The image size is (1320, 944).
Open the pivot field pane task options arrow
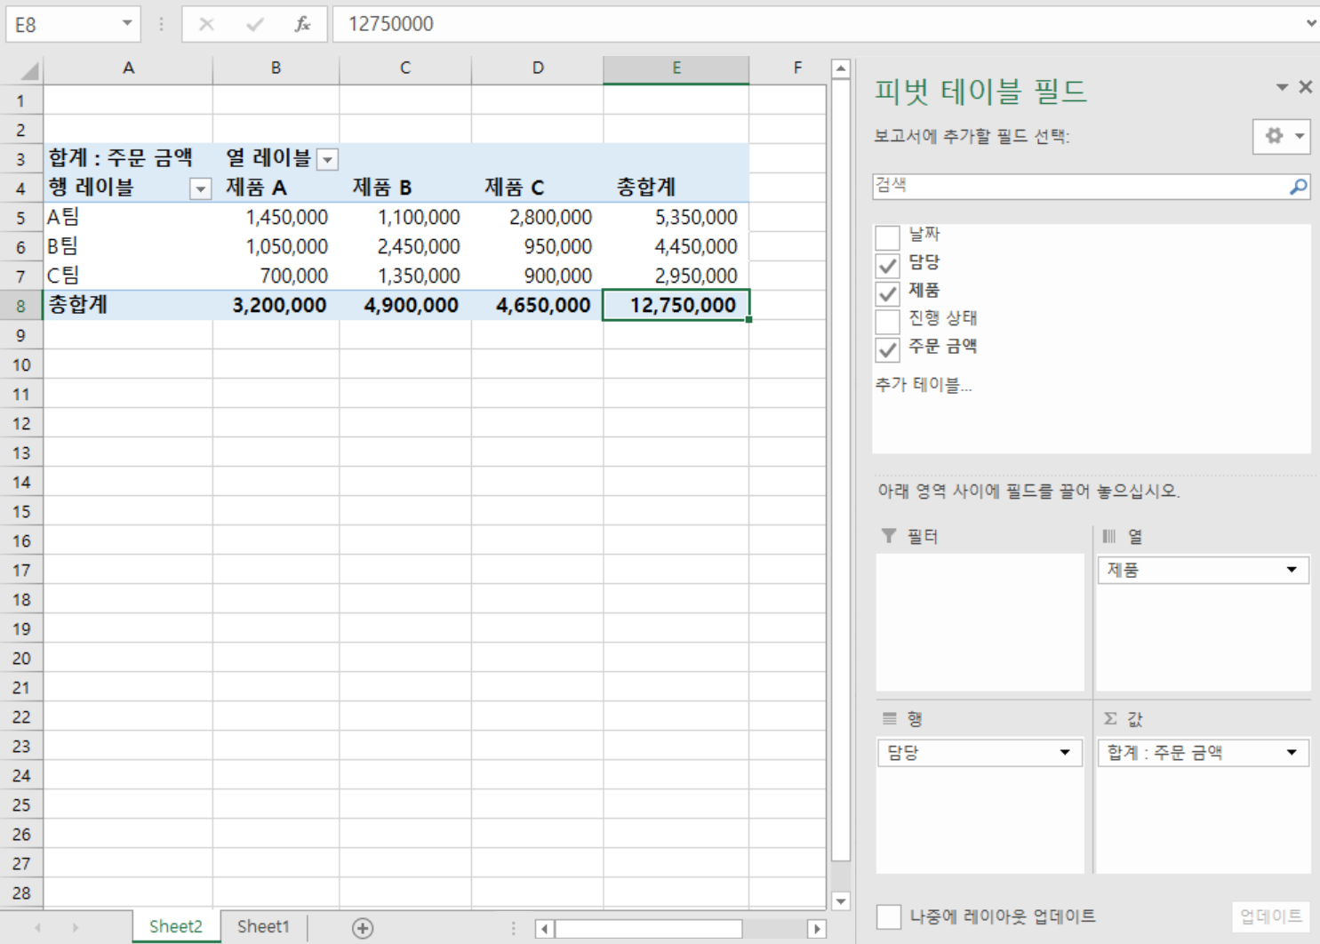pos(1282,86)
